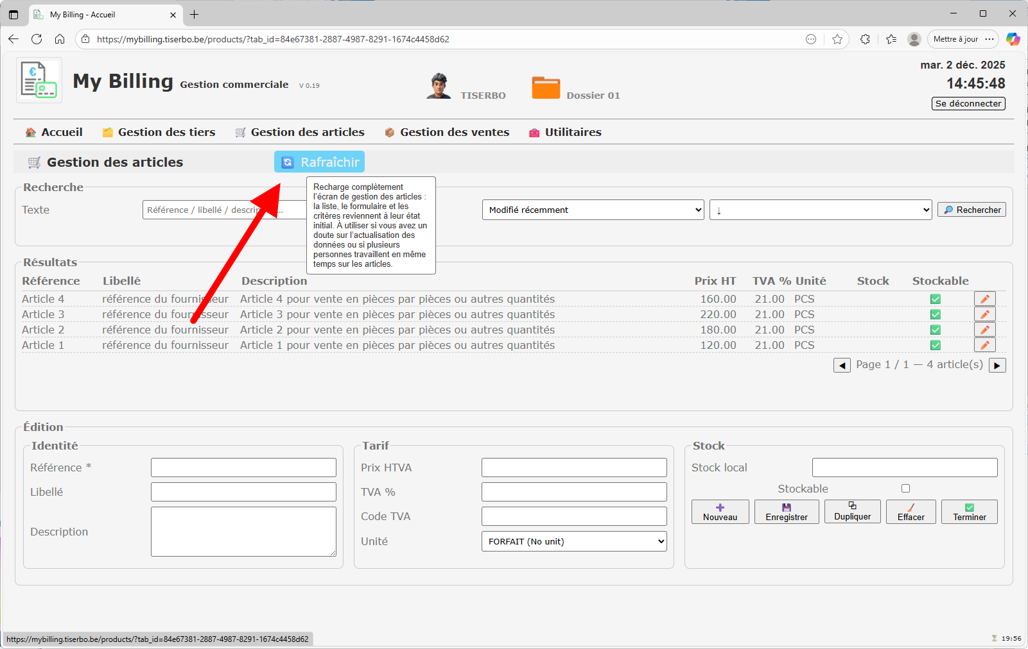Click the edit pencil for Article 2
The width and height of the screenshot is (1028, 649).
click(x=984, y=330)
